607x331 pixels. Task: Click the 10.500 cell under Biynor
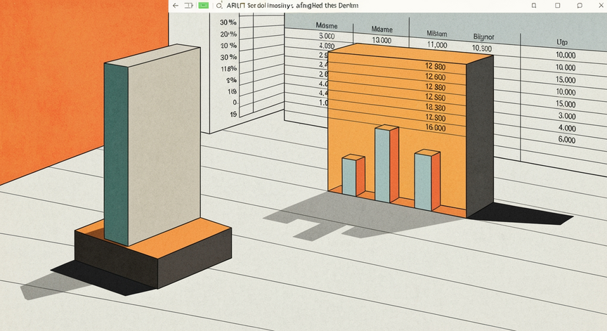(482, 48)
